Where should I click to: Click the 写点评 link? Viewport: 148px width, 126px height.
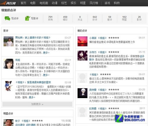pos(15,18)
